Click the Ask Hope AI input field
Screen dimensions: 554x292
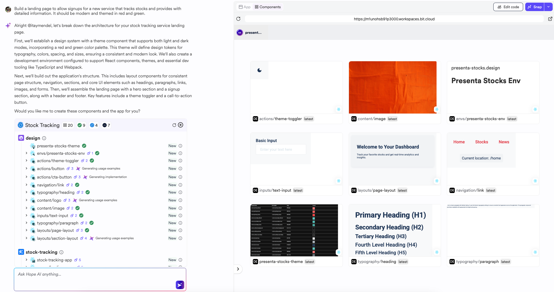(x=100, y=279)
